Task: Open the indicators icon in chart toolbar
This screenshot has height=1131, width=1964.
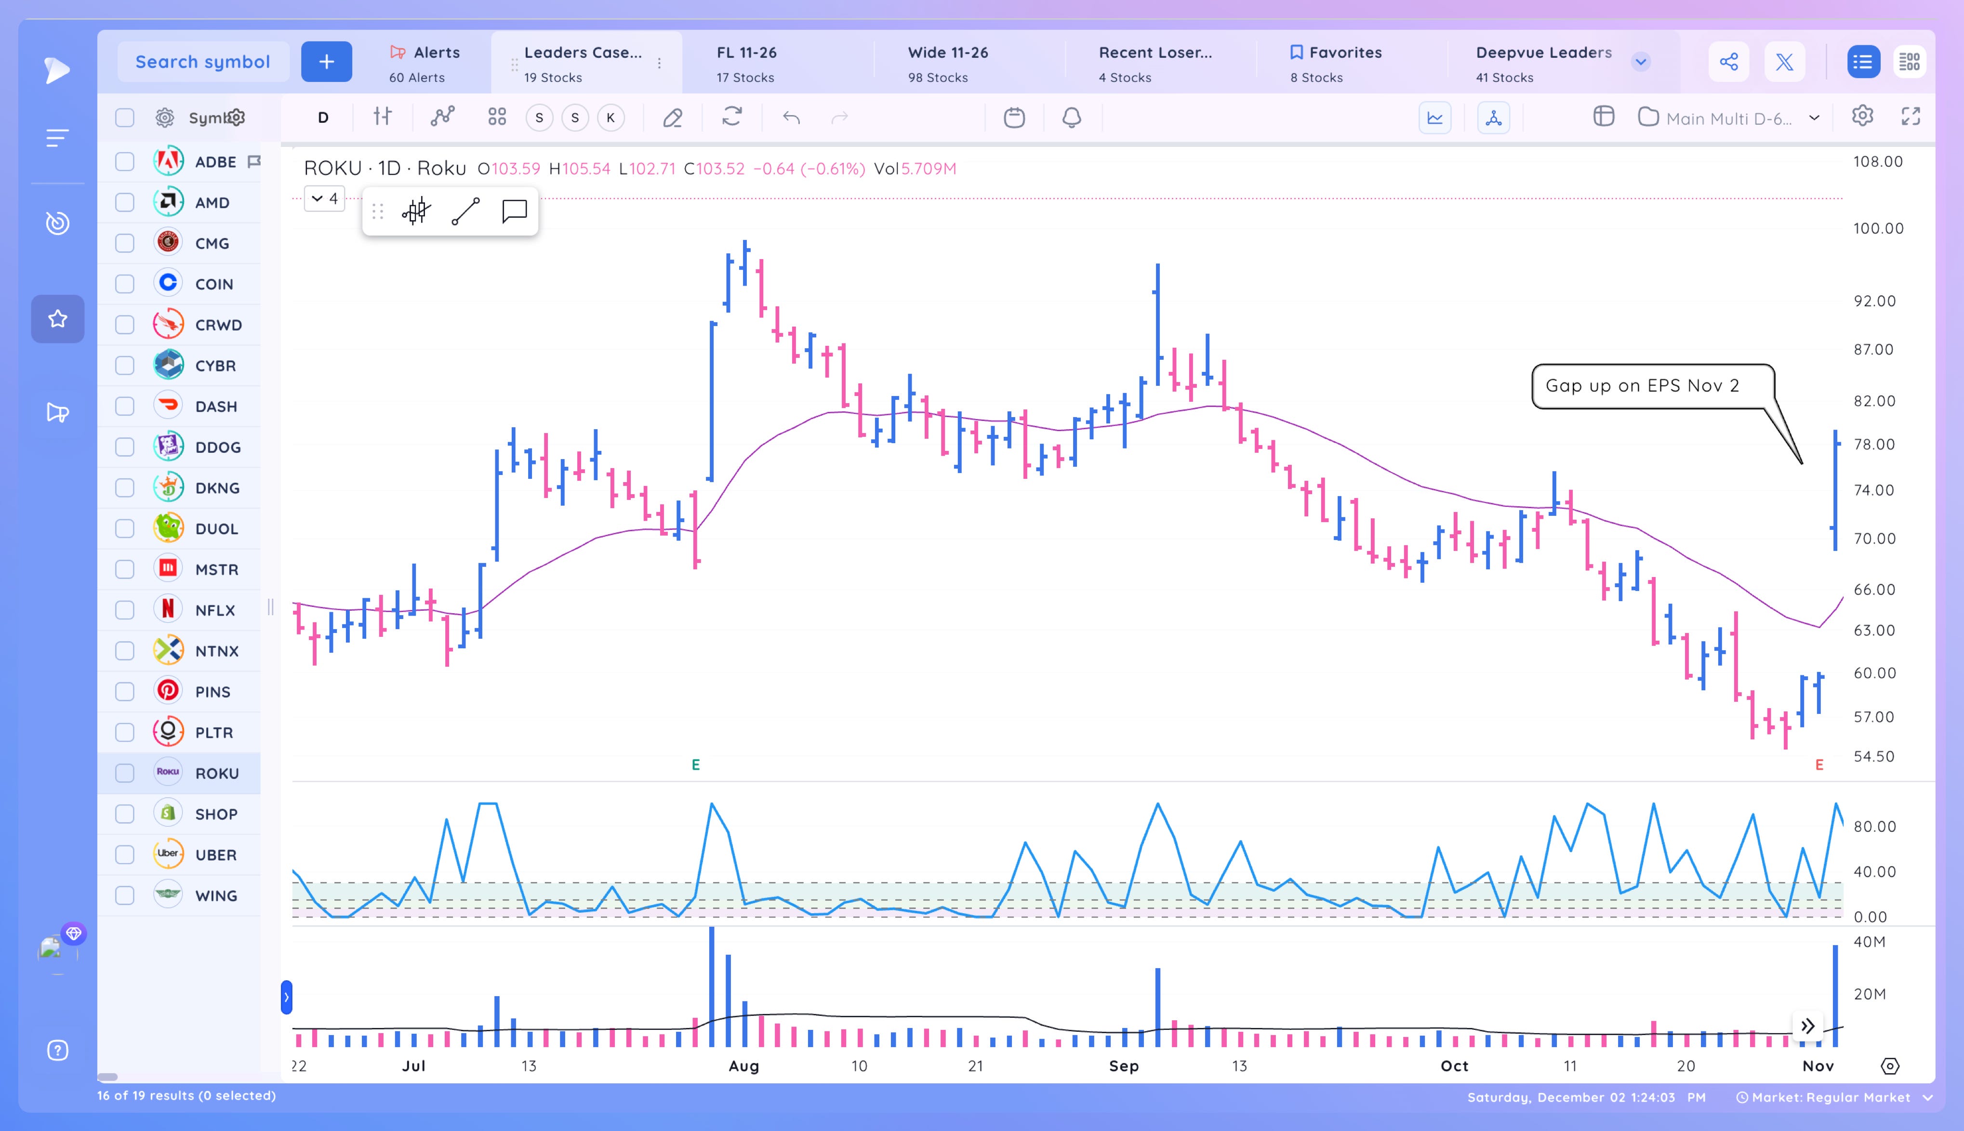Action: 443,118
